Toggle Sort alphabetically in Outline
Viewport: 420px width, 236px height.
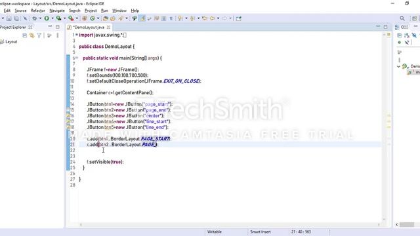[x=407, y=35]
